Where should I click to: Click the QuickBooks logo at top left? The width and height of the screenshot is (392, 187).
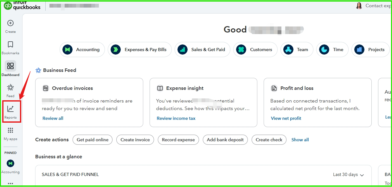[x=22, y=6]
